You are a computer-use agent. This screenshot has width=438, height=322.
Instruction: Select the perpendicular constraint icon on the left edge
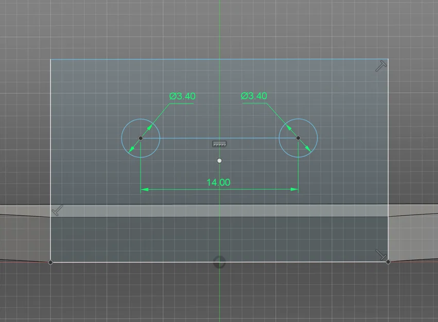pos(58,210)
